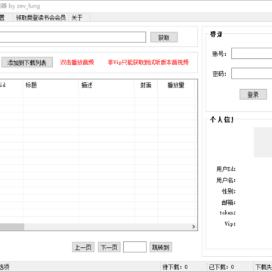Open the 领取樊登读书会会员 tab

[41, 17]
